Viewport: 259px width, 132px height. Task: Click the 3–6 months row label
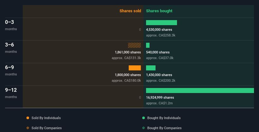click(11, 48)
